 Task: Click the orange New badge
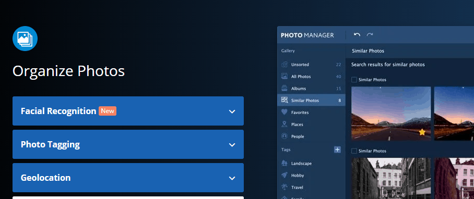point(108,111)
